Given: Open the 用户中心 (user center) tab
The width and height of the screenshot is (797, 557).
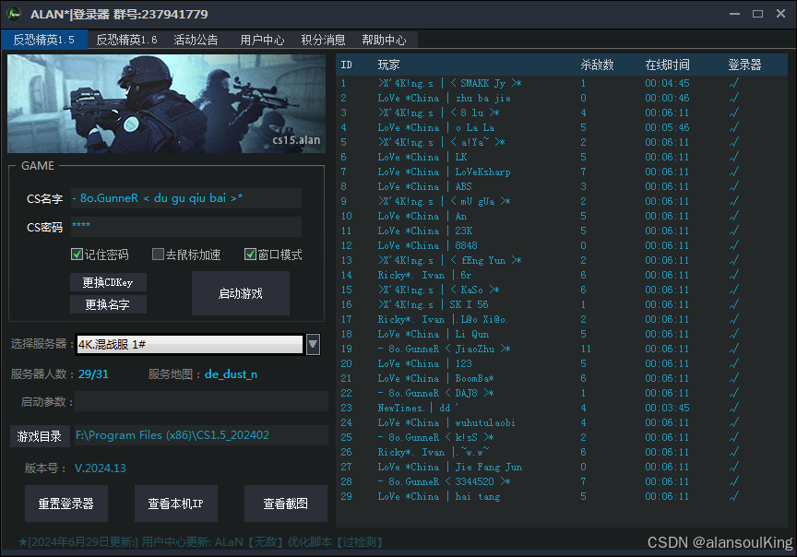Looking at the screenshot, I should [259, 40].
